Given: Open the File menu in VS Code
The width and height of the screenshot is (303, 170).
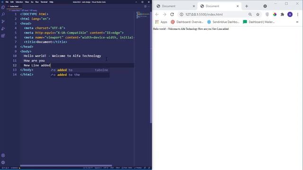Looking at the screenshot, I should coord(7,2).
